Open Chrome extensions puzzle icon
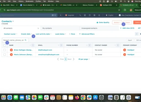The width and height of the screenshot is (141, 102). 125,10
